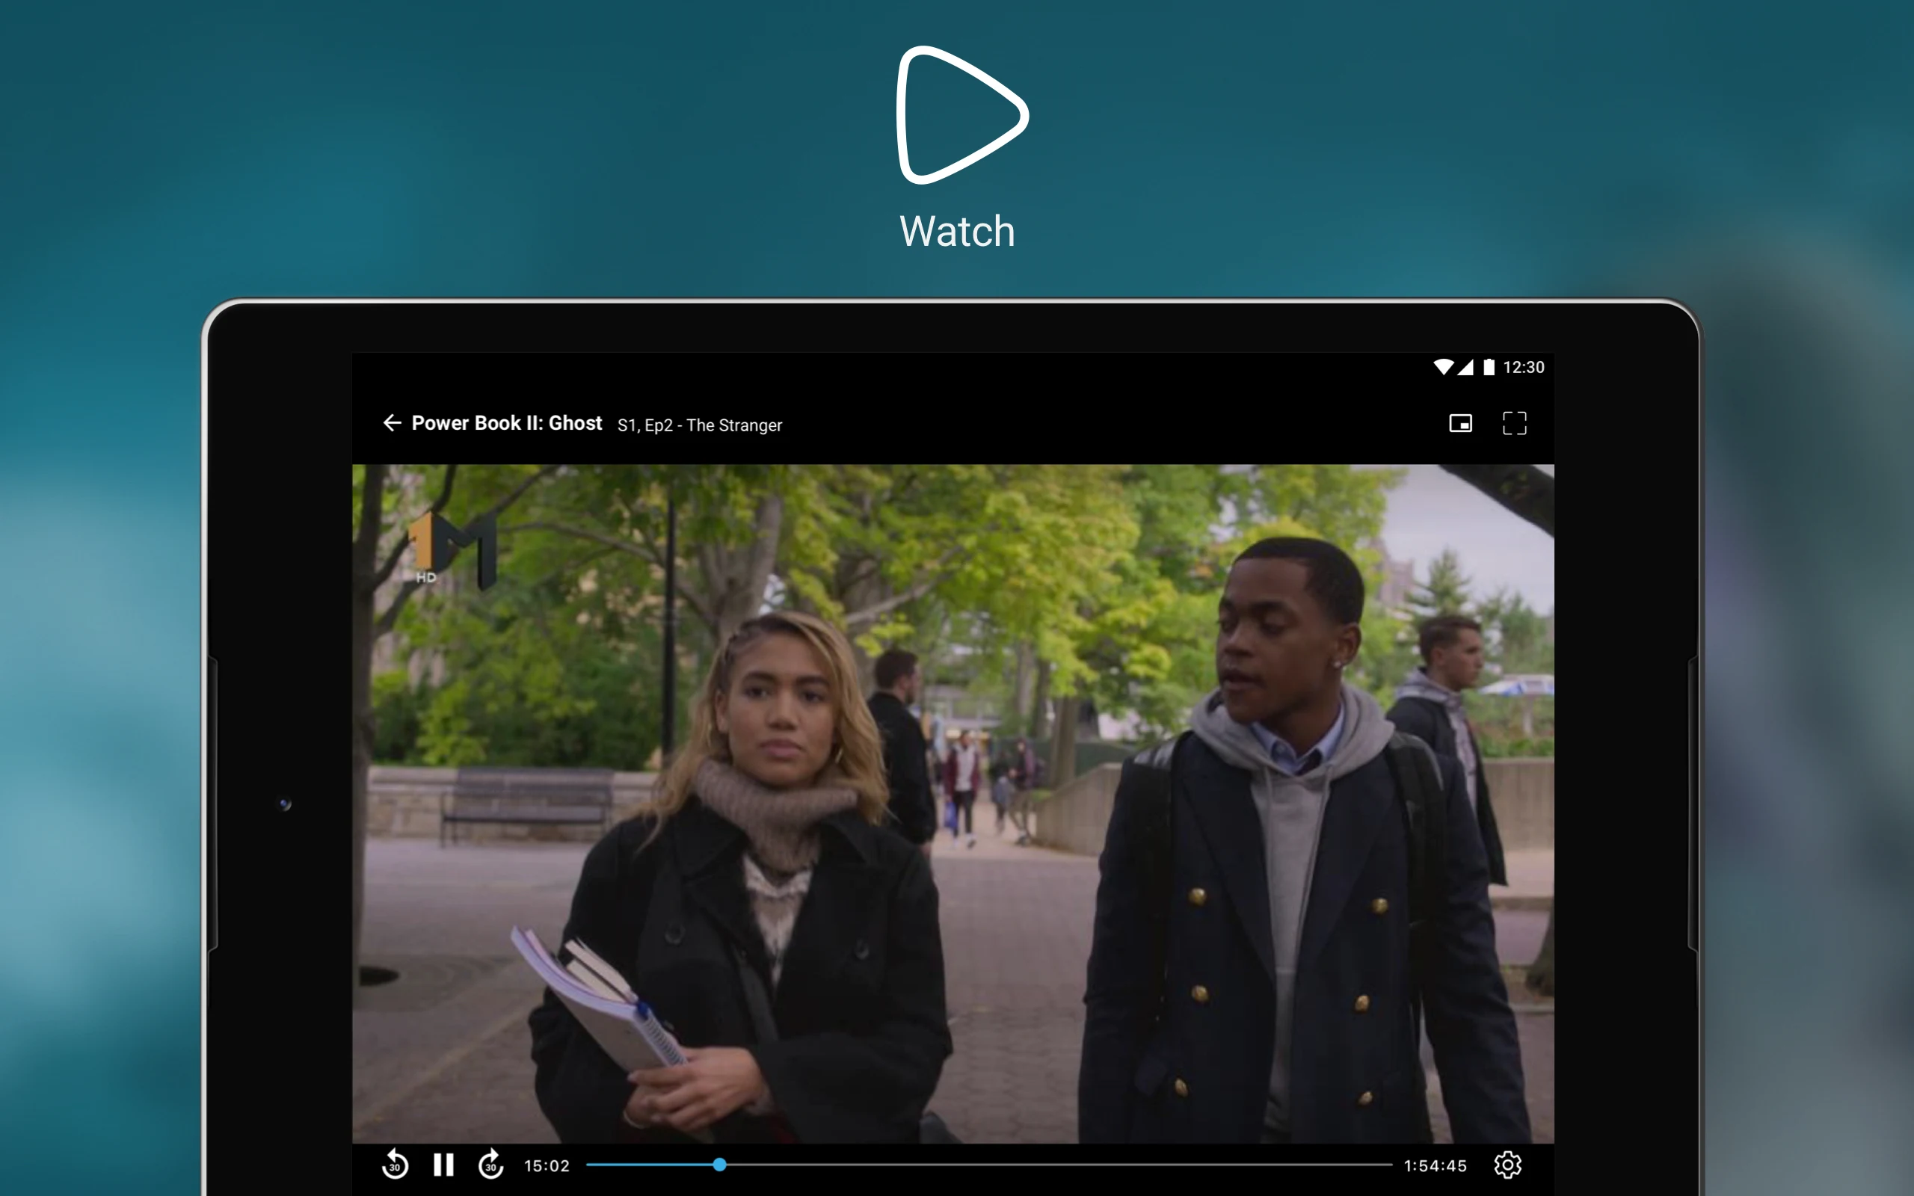Open playback settings gear
This screenshot has width=1914, height=1196.
[1507, 1165]
